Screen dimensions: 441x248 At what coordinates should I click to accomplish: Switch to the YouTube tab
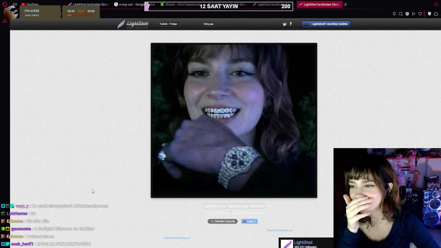click(x=30, y=4)
